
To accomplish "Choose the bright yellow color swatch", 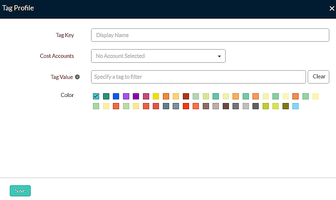I will [x=156, y=96].
